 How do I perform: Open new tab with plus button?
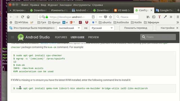pyautogui.click(x=178, y=10)
